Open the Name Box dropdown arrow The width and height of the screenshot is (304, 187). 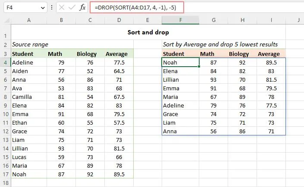43,8
